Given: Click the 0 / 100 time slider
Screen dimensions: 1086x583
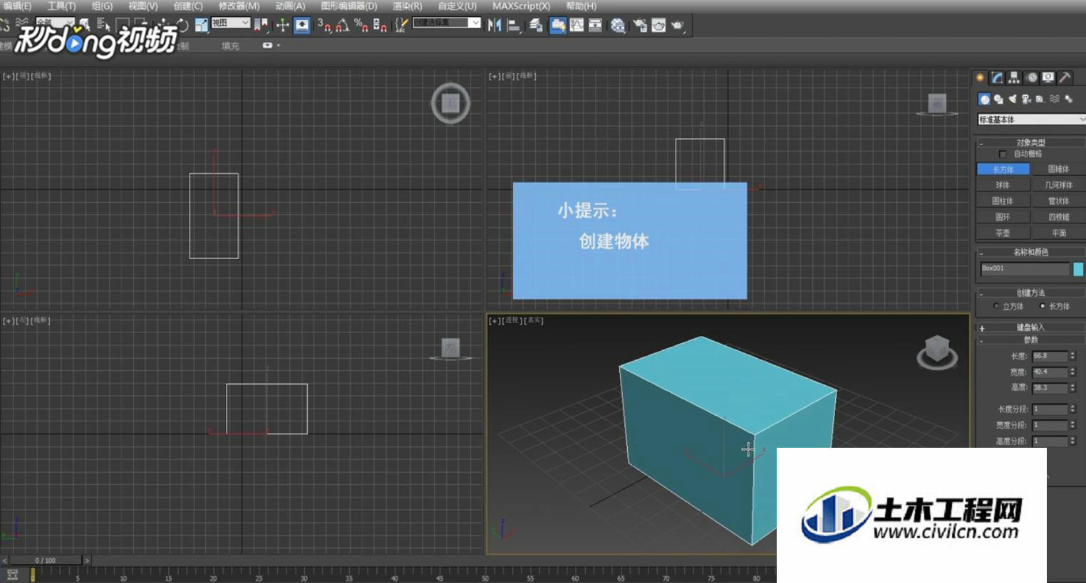Looking at the screenshot, I should click(46, 560).
